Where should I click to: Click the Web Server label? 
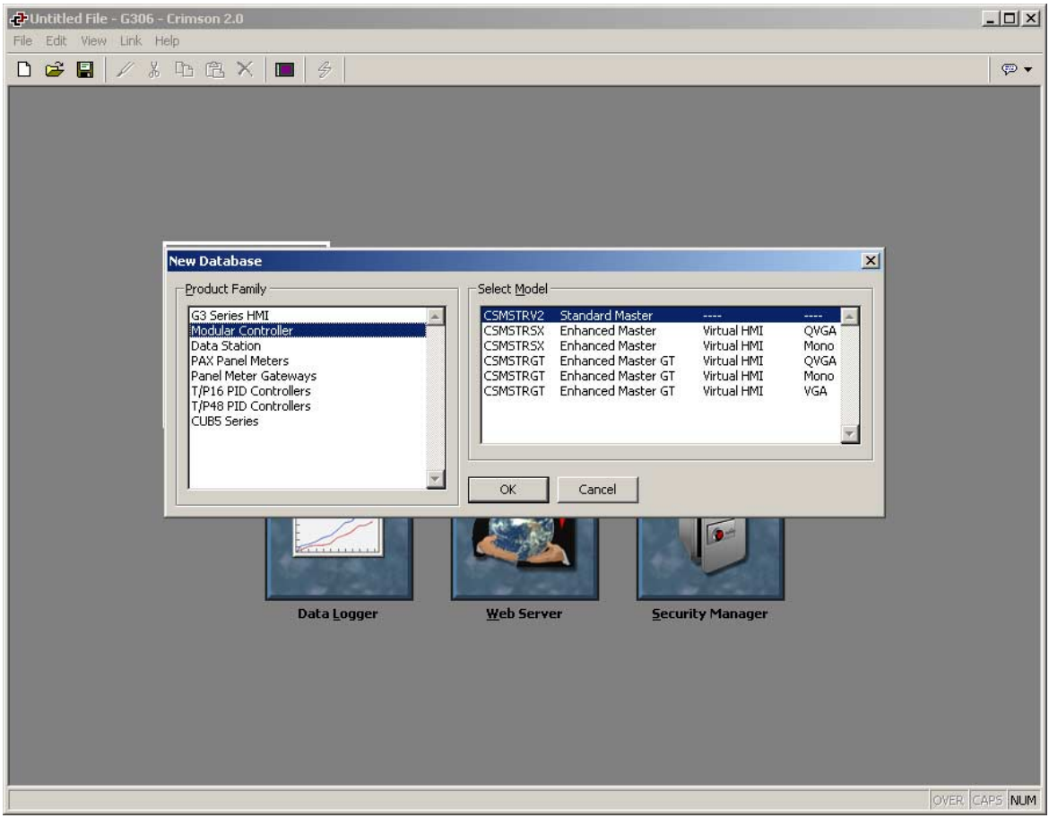[524, 613]
